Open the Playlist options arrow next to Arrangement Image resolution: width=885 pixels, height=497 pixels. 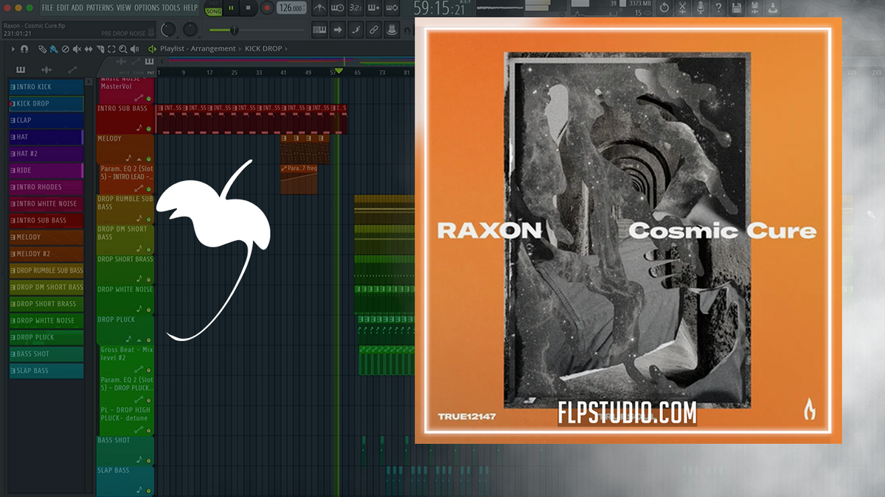click(239, 49)
